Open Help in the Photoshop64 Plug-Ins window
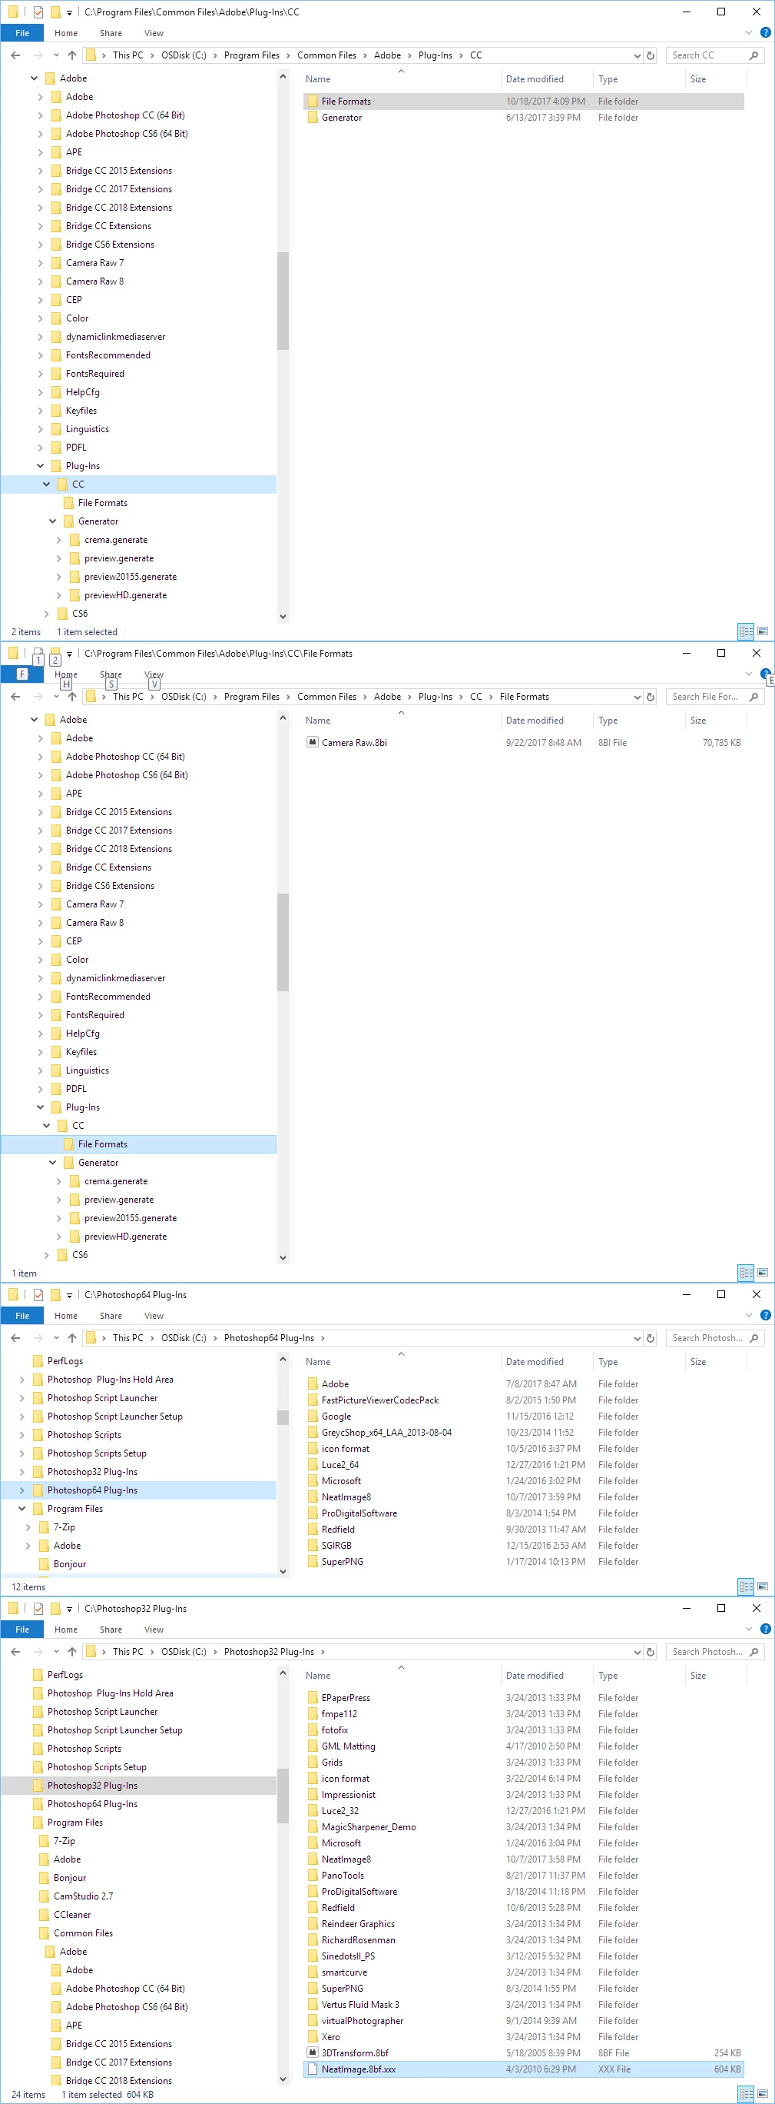This screenshot has width=775, height=2104. (765, 1315)
